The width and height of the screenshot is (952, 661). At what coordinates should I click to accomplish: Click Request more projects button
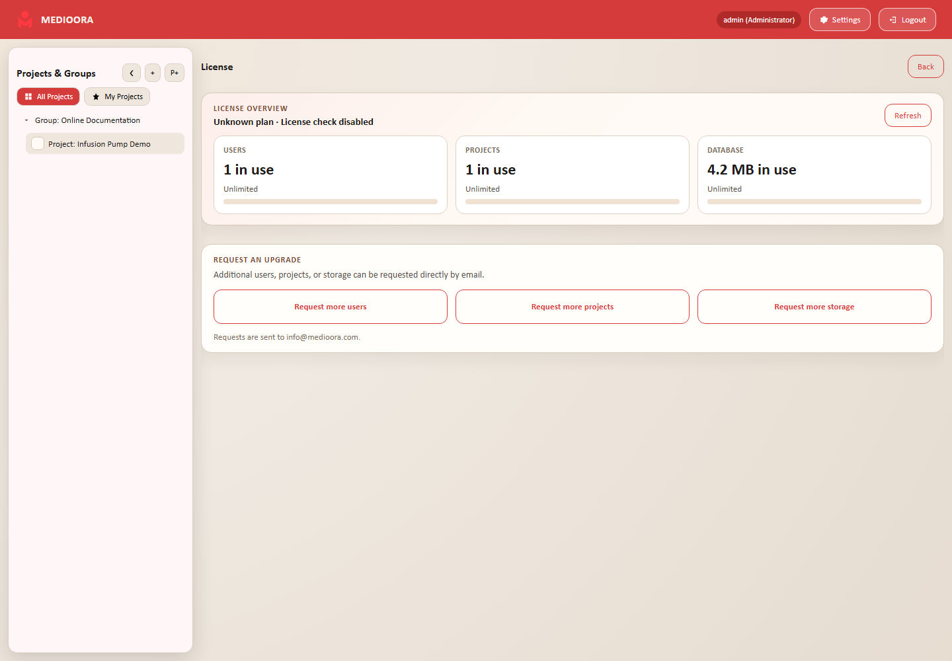coord(573,307)
